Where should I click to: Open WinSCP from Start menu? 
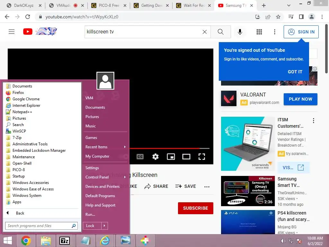point(42,131)
